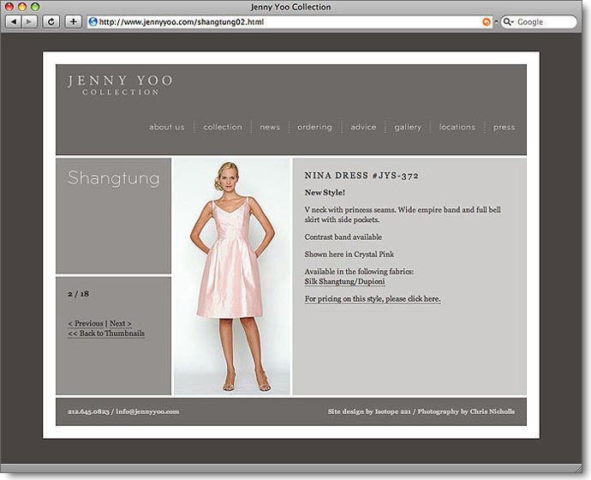
Task: Open the 'locations' nav item
Action: [x=457, y=127]
